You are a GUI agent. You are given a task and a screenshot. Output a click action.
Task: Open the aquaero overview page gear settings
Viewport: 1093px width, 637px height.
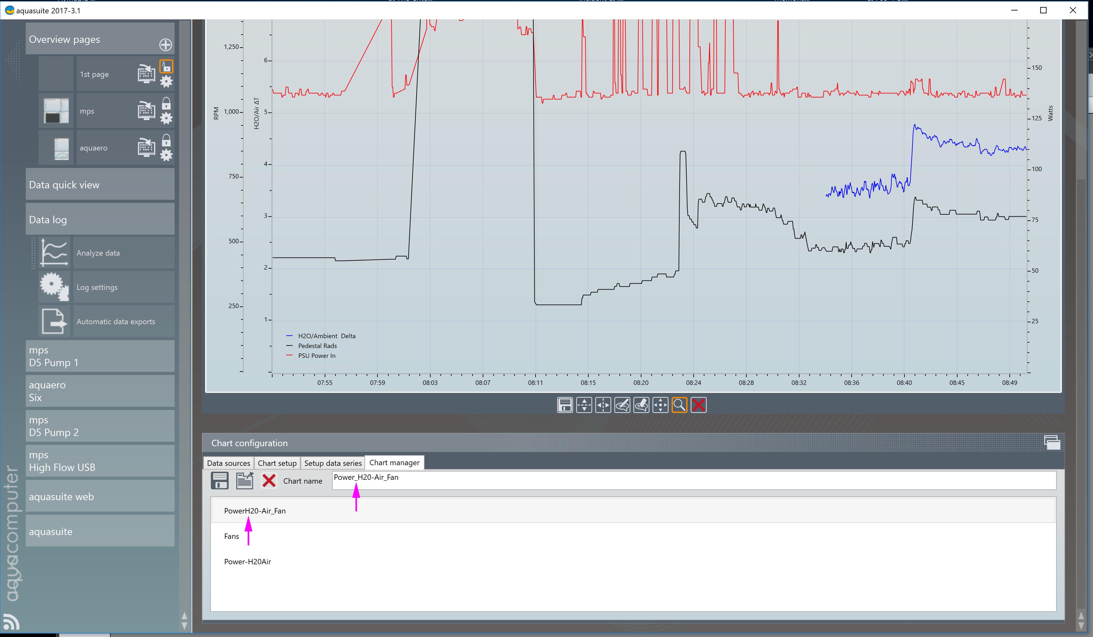166,155
